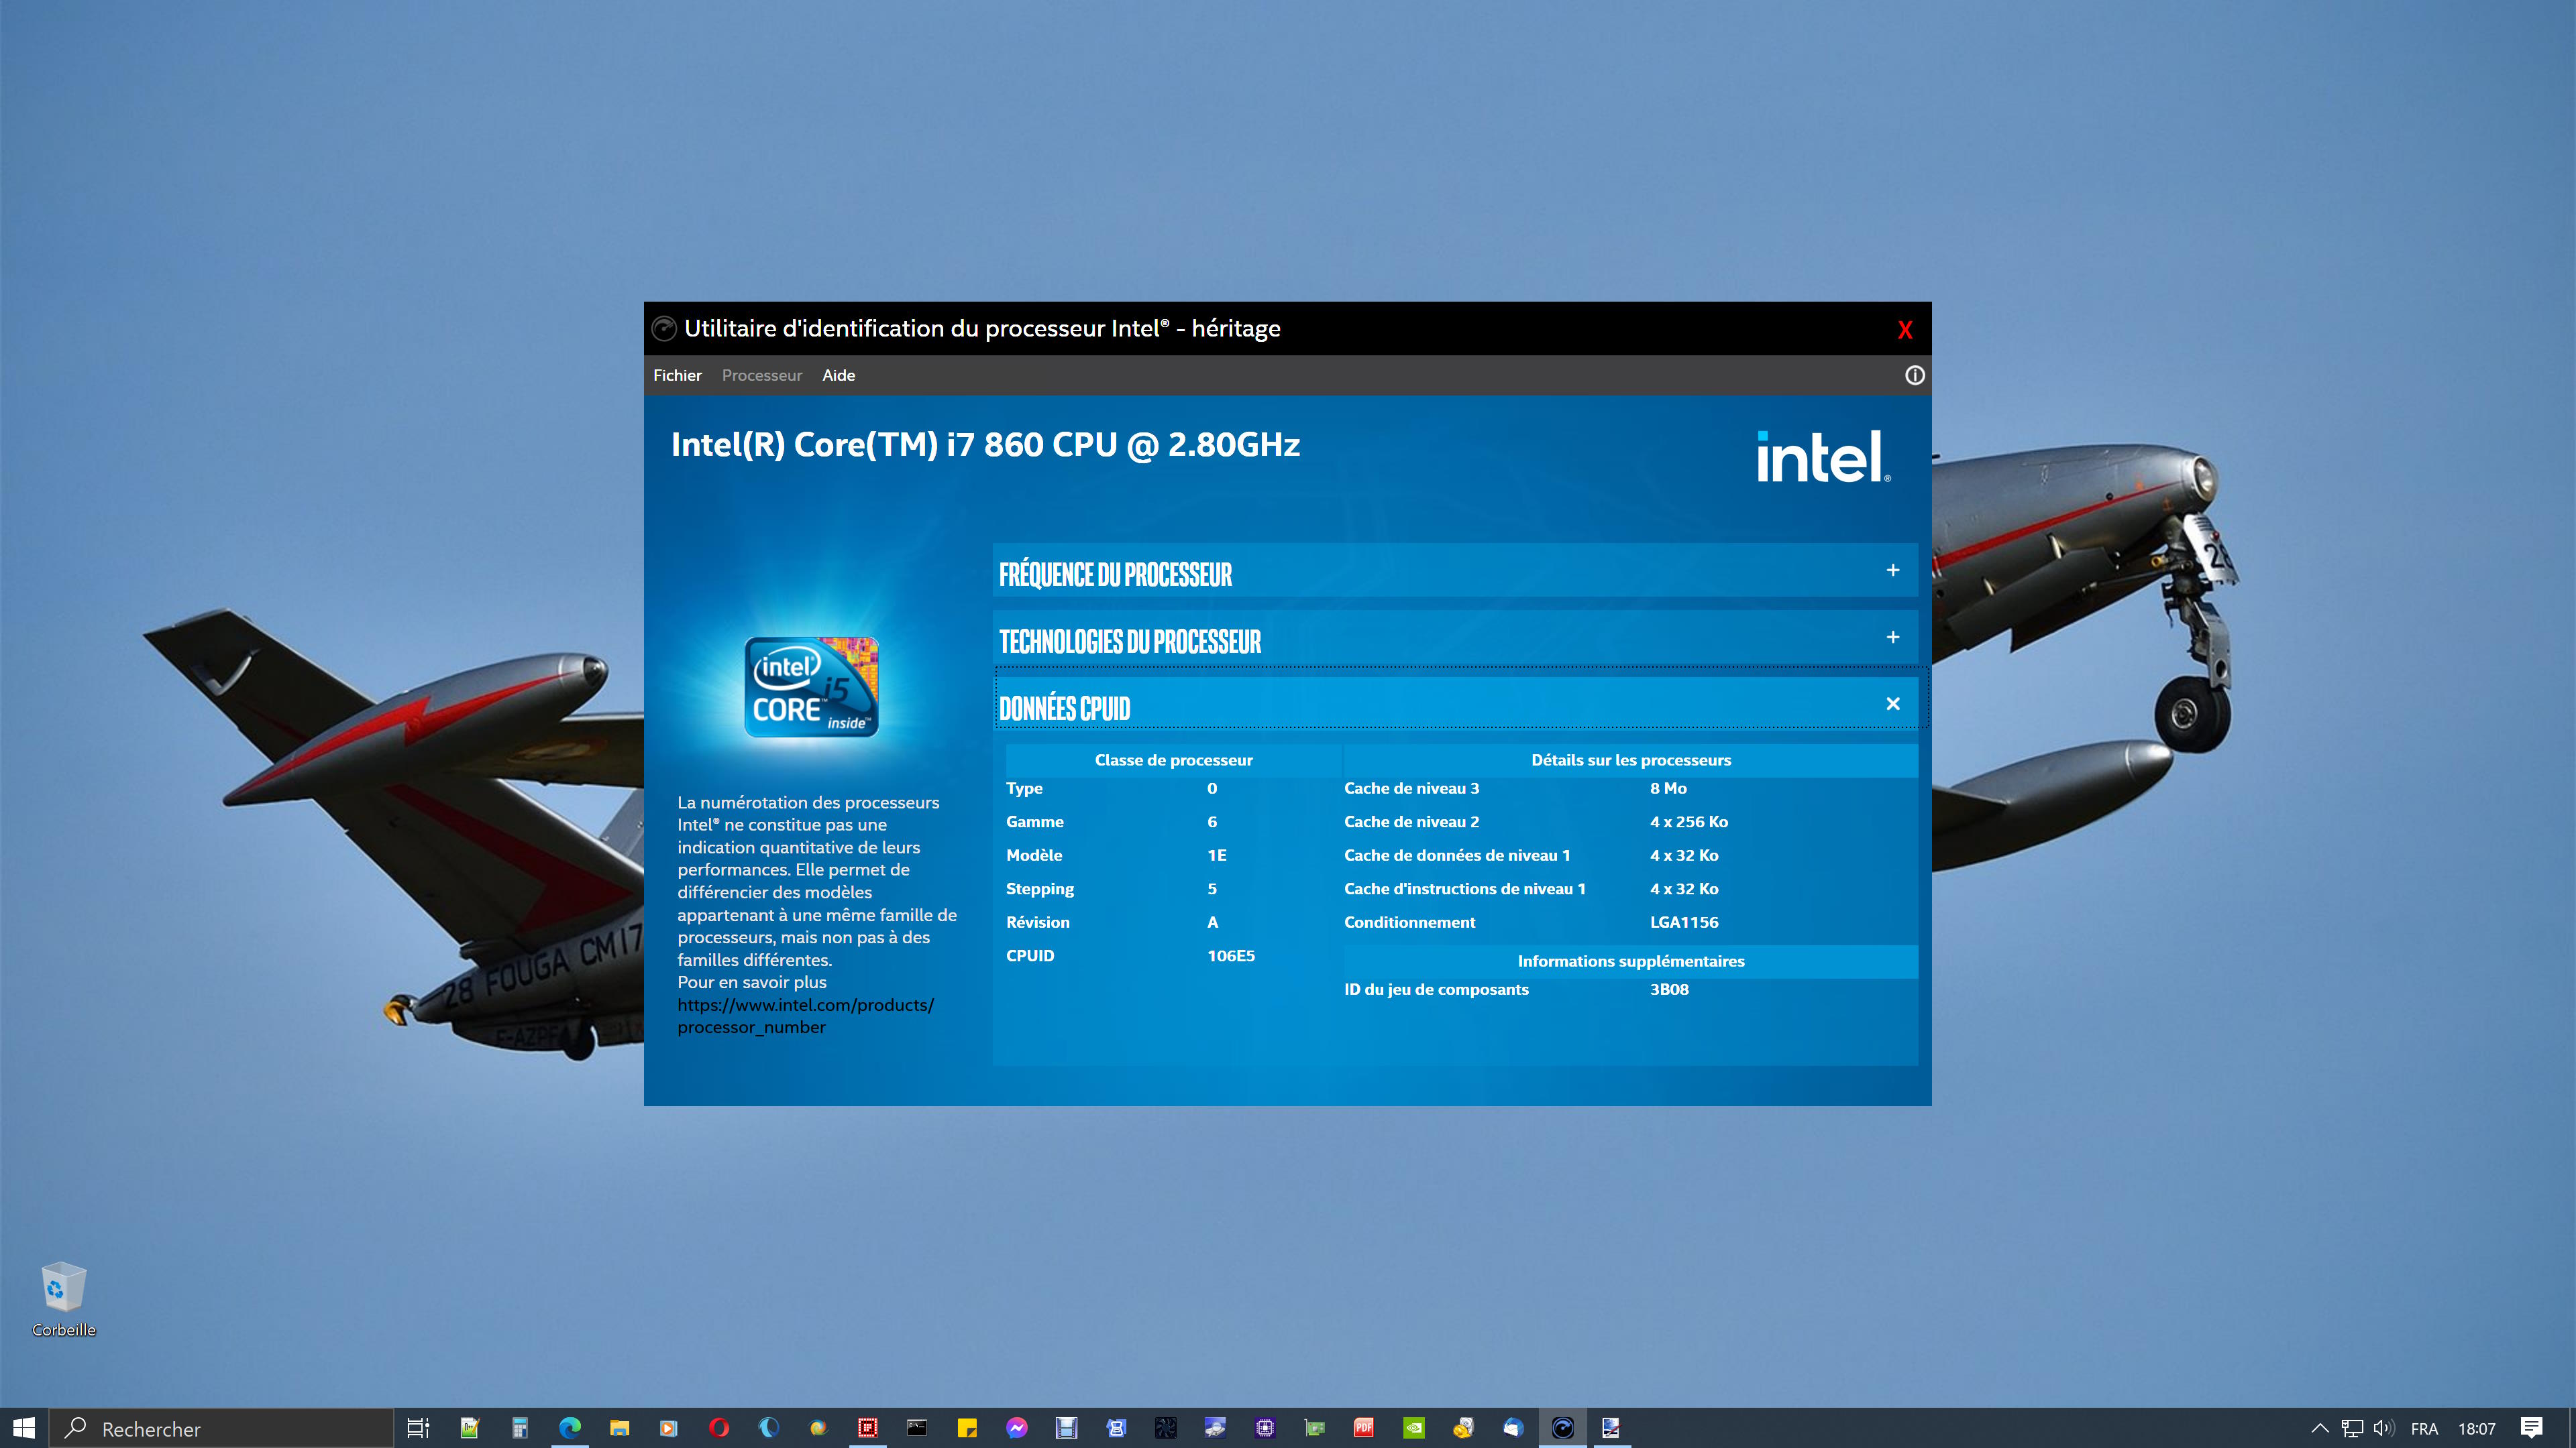Open the filmstrip video app taskbar icon
The width and height of the screenshot is (2576, 1448).
(1066, 1428)
